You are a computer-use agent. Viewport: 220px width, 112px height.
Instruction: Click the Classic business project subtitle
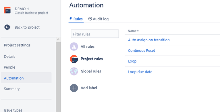(31, 13)
